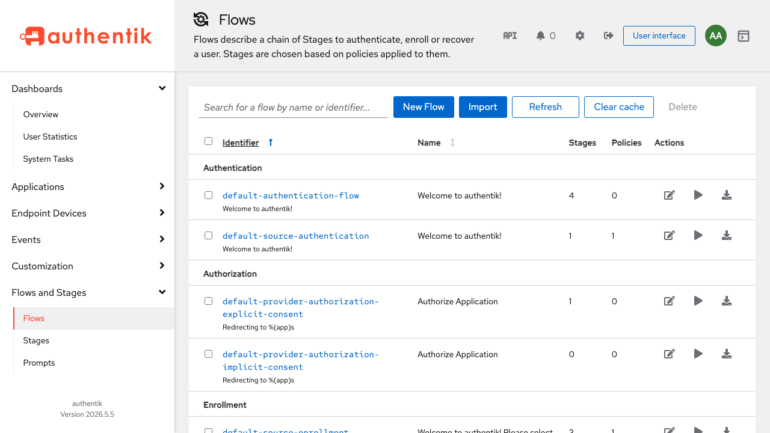The image size is (770, 433).
Task: Expand the Applications sidebar section
Action: click(x=87, y=186)
